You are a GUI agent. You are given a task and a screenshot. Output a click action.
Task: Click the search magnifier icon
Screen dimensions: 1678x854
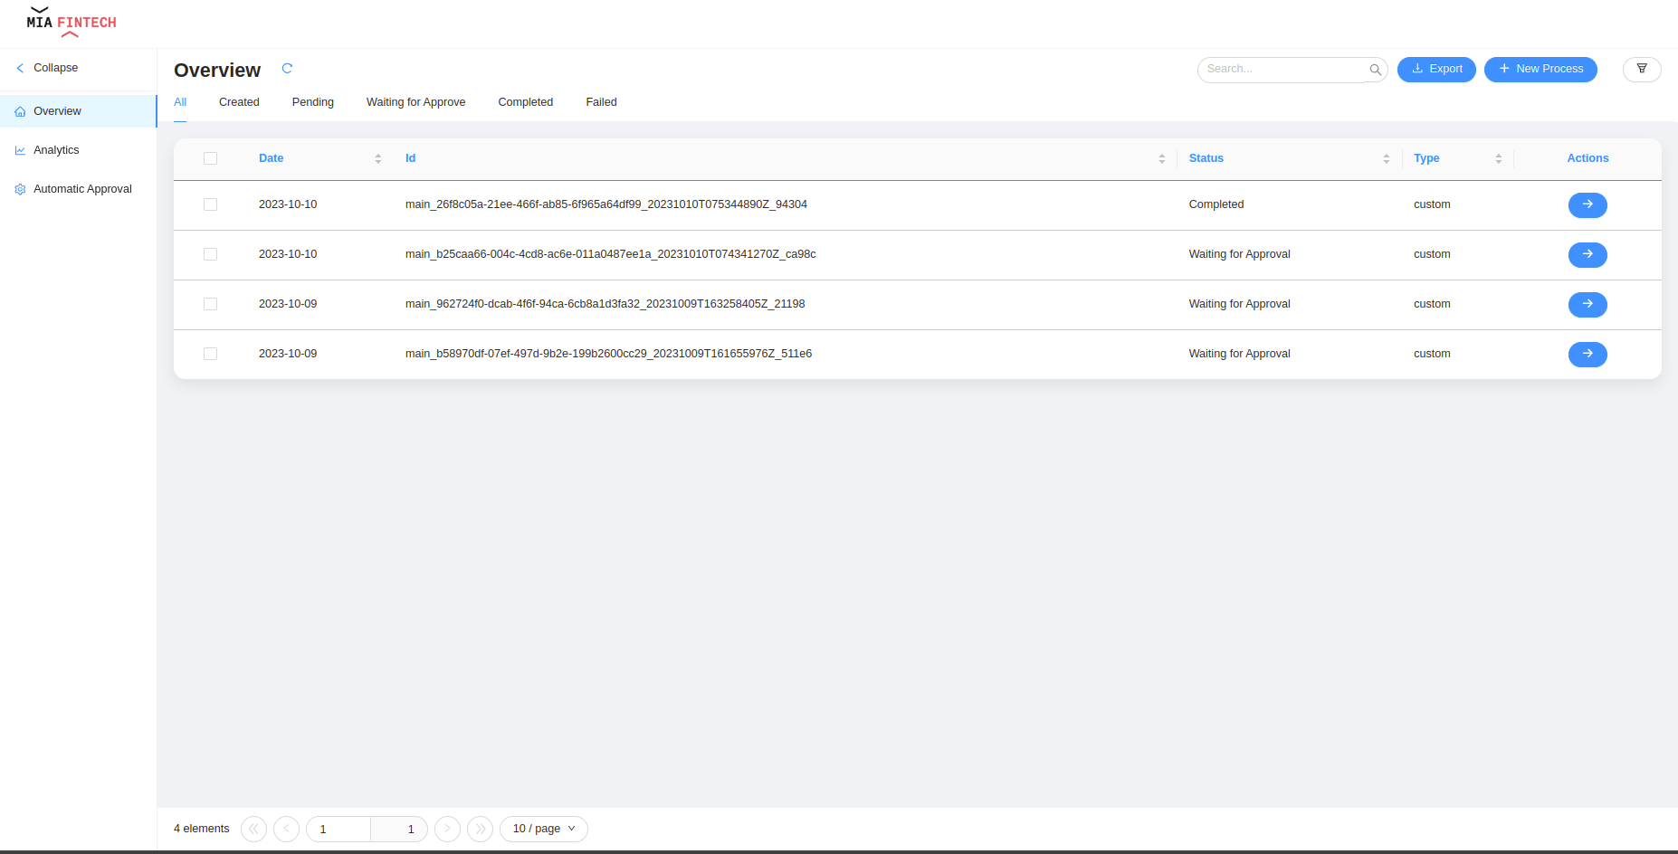coord(1374,70)
